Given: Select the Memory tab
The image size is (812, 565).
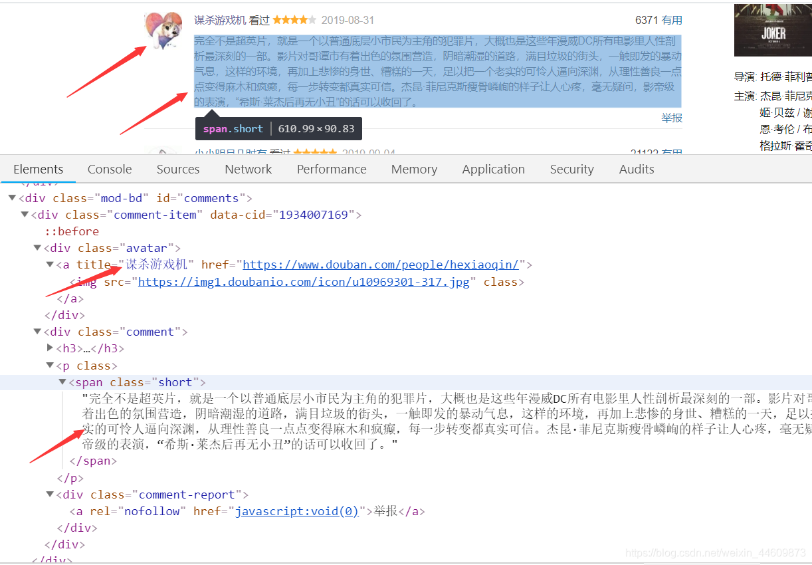Looking at the screenshot, I should (x=414, y=169).
